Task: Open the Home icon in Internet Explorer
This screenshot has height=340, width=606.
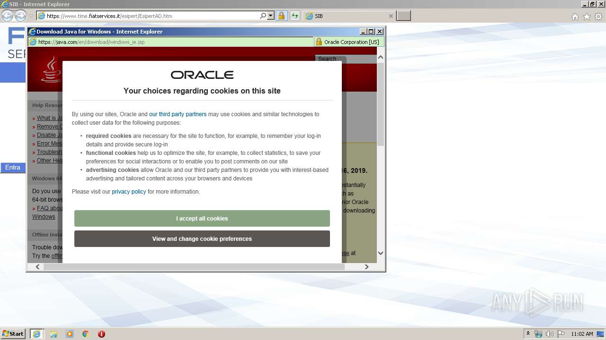Action: point(575,17)
